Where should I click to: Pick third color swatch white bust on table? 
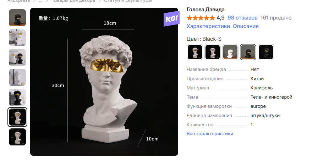[x=230, y=52]
